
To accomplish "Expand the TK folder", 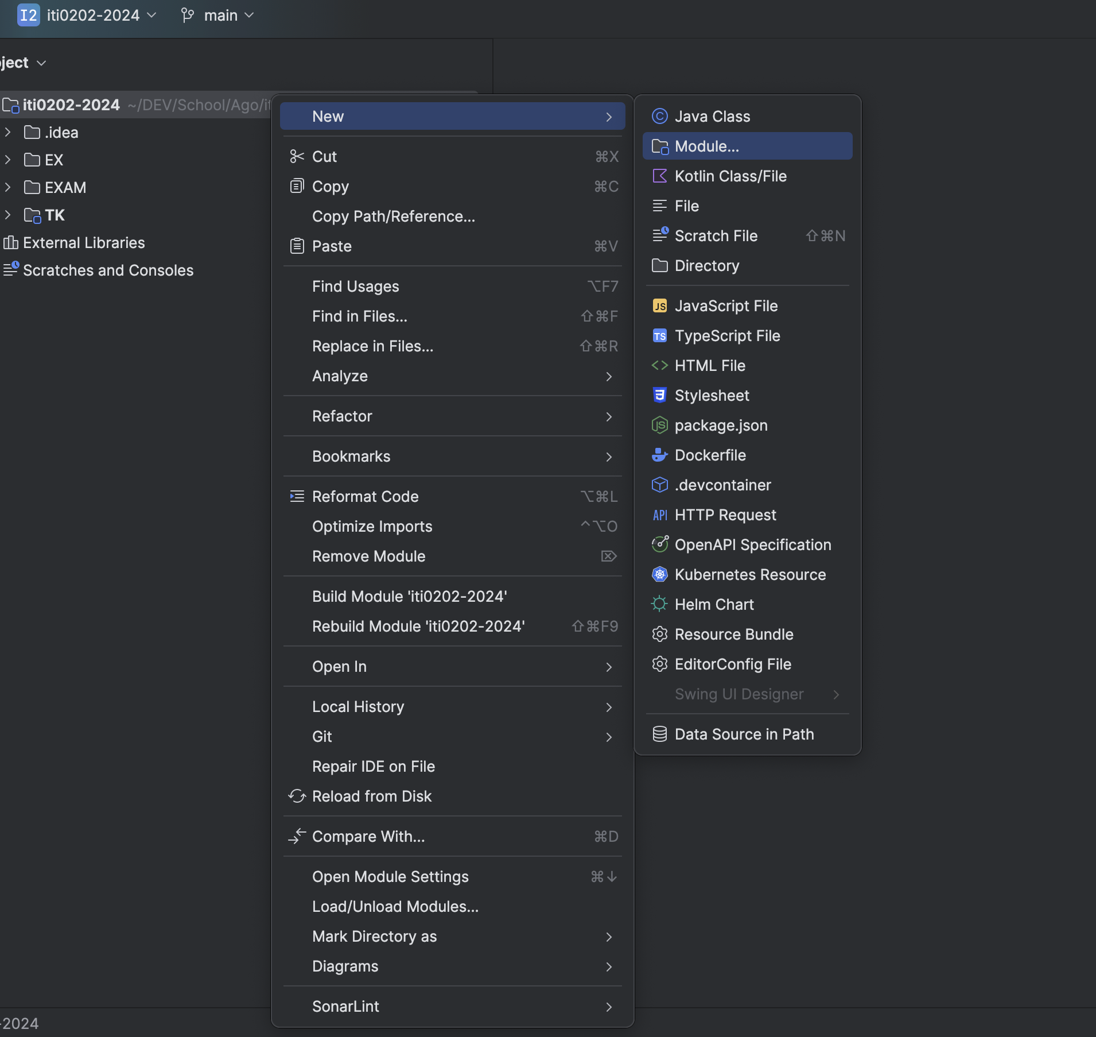I will [7, 215].
